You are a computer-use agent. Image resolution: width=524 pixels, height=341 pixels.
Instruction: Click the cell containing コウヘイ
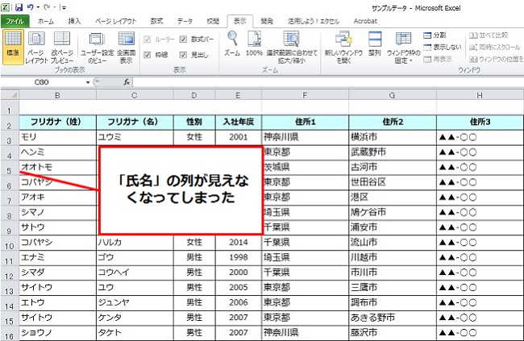135,272
